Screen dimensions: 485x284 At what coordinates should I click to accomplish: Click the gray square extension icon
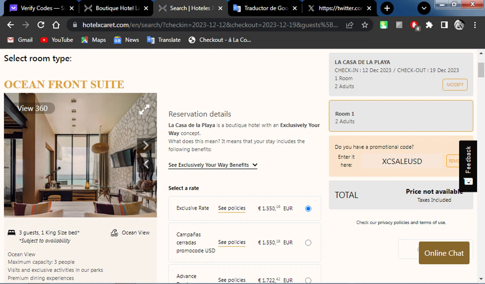click(399, 25)
